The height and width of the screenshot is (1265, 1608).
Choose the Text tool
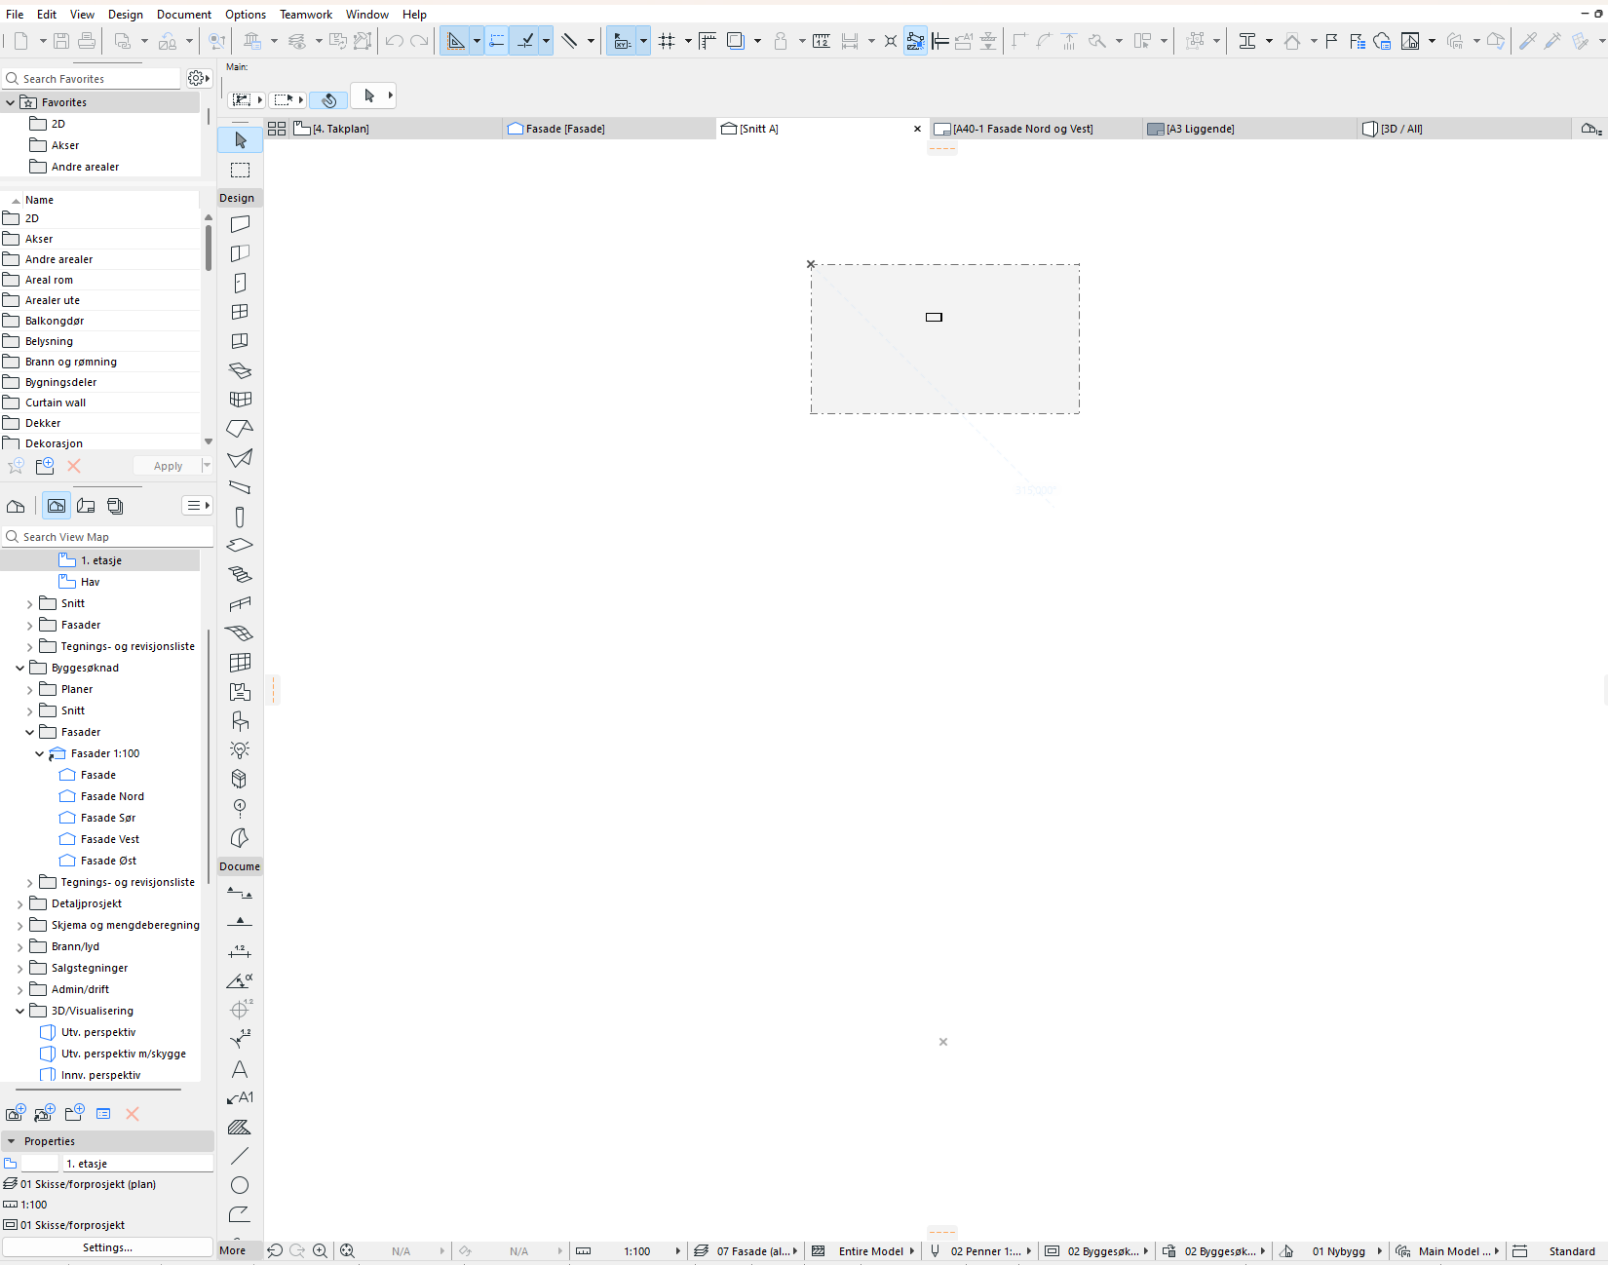(240, 1069)
